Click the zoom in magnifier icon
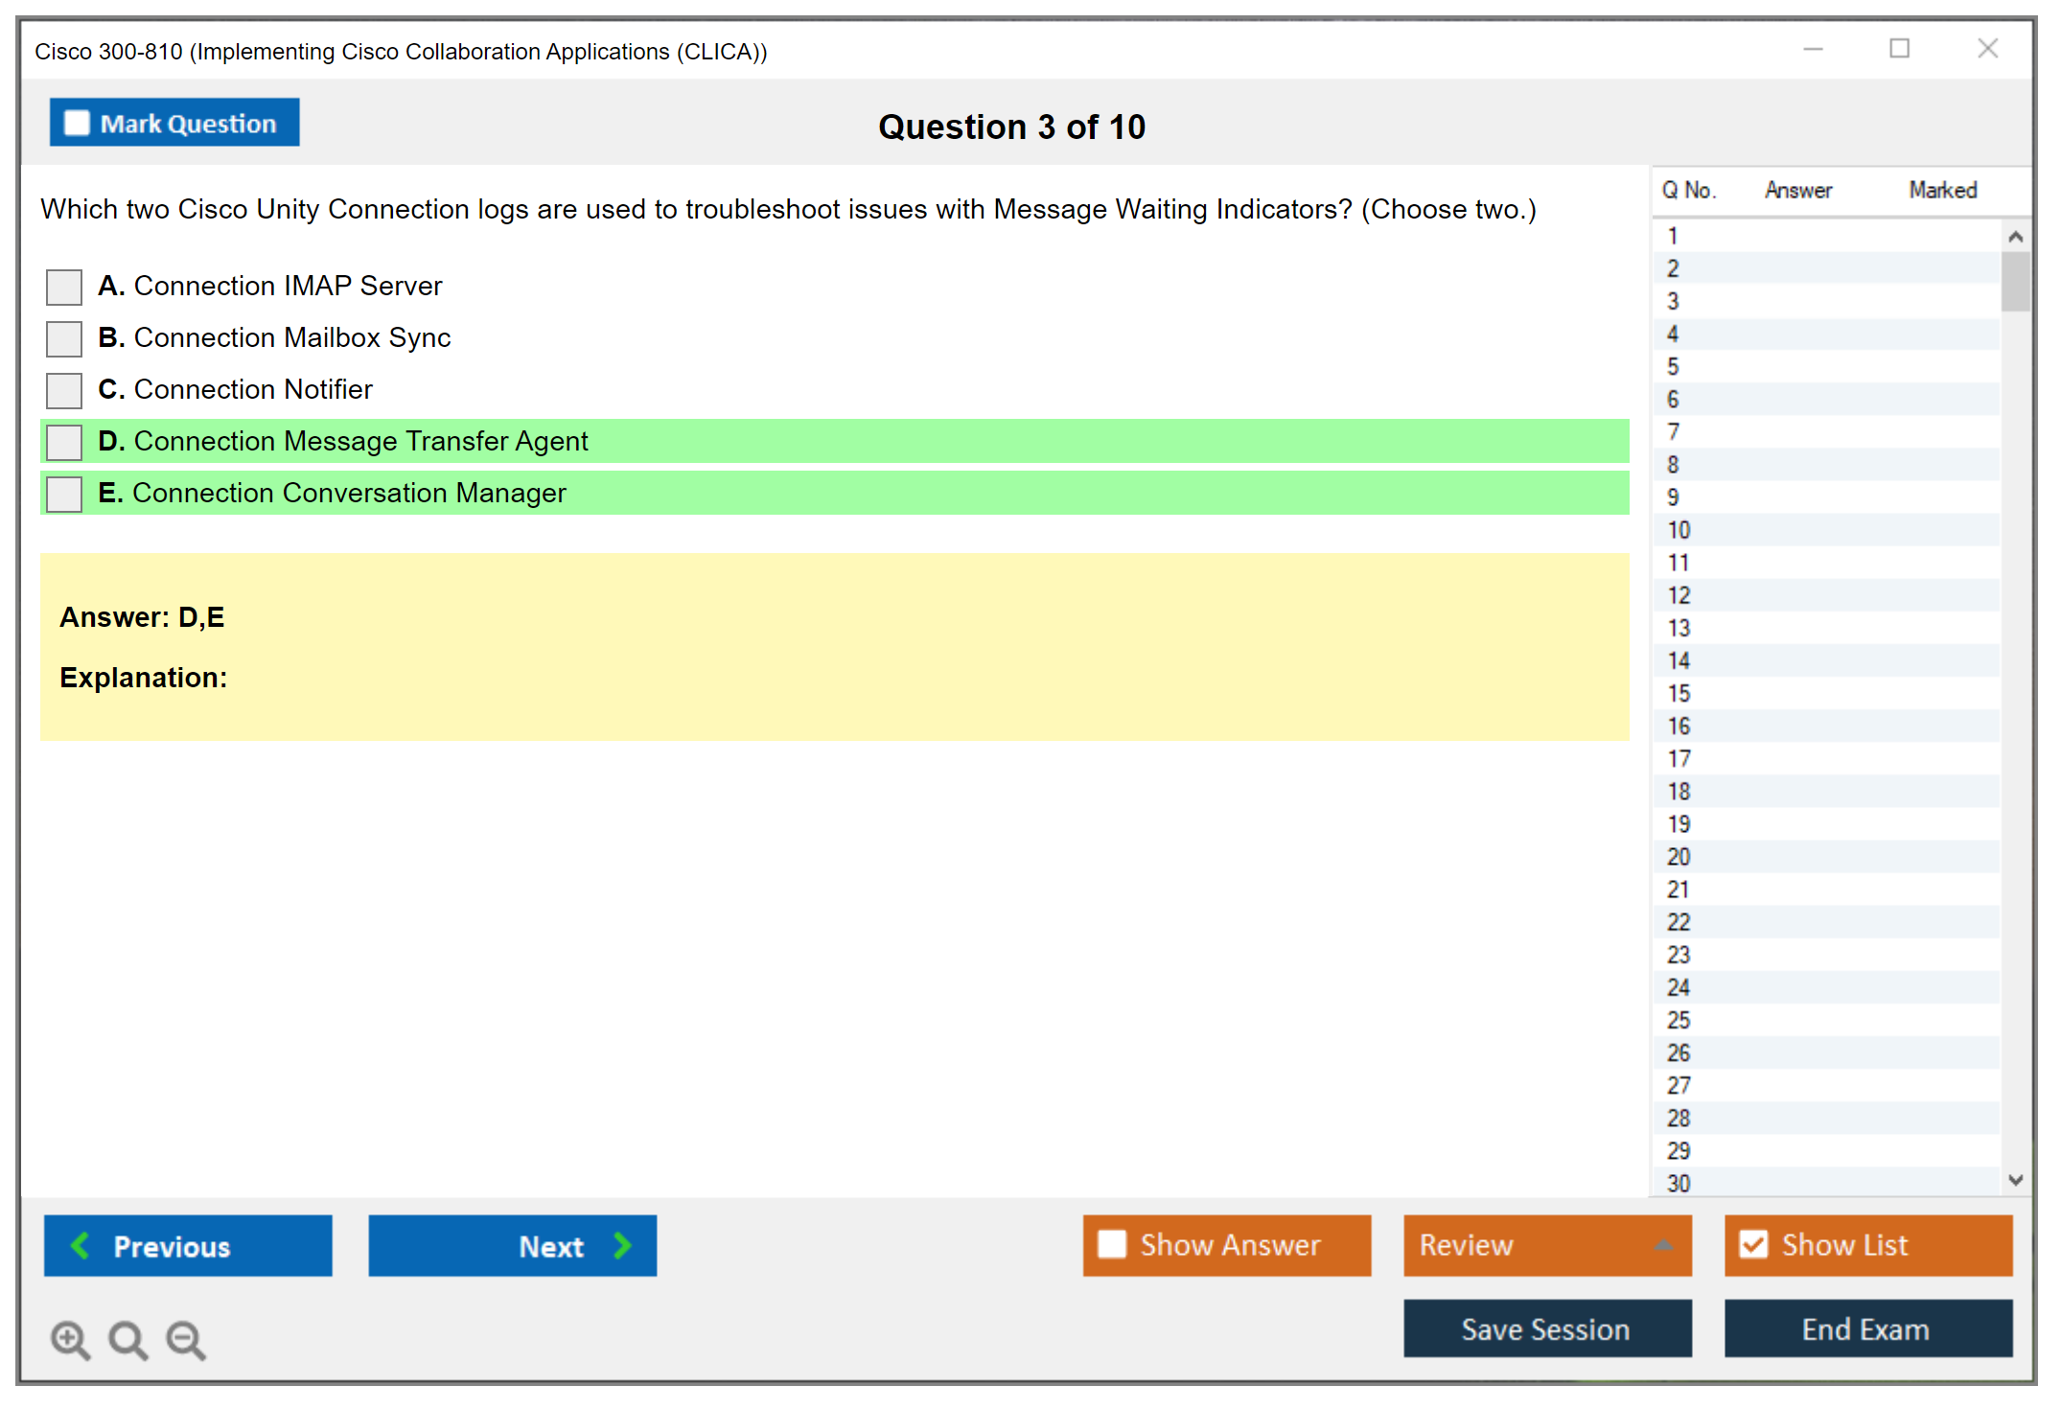This screenshot has height=1409, width=2061. tap(69, 1338)
